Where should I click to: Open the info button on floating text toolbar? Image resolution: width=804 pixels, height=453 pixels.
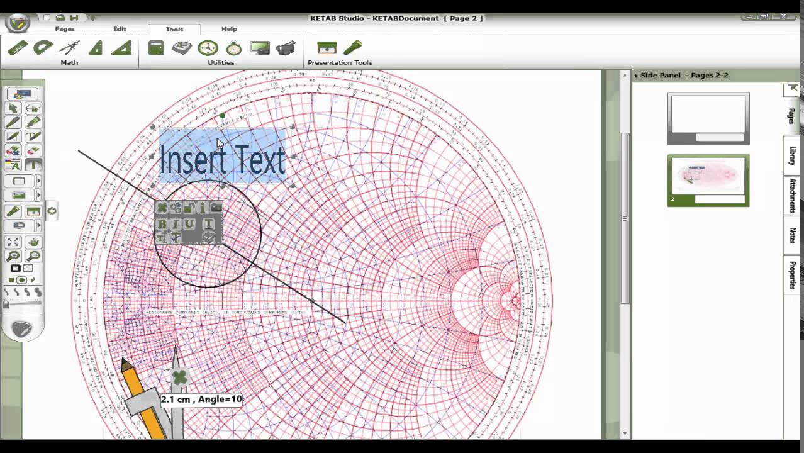(x=202, y=207)
